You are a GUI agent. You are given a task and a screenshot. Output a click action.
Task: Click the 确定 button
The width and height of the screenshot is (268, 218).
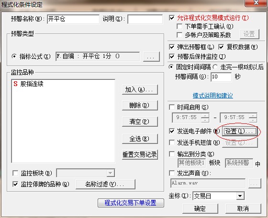[201, 208]
